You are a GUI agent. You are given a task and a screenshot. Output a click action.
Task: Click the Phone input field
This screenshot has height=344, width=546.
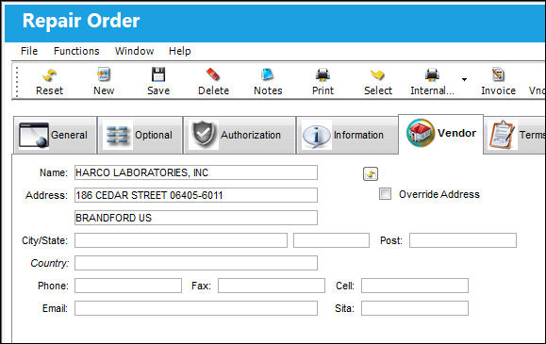coord(128,286)
